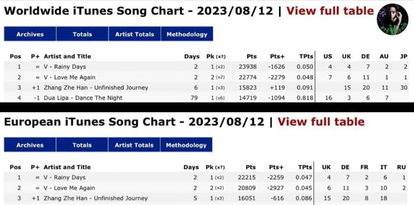Click View full table for Worldwide chart
The image size is (414, 205).
coord(330,11)
